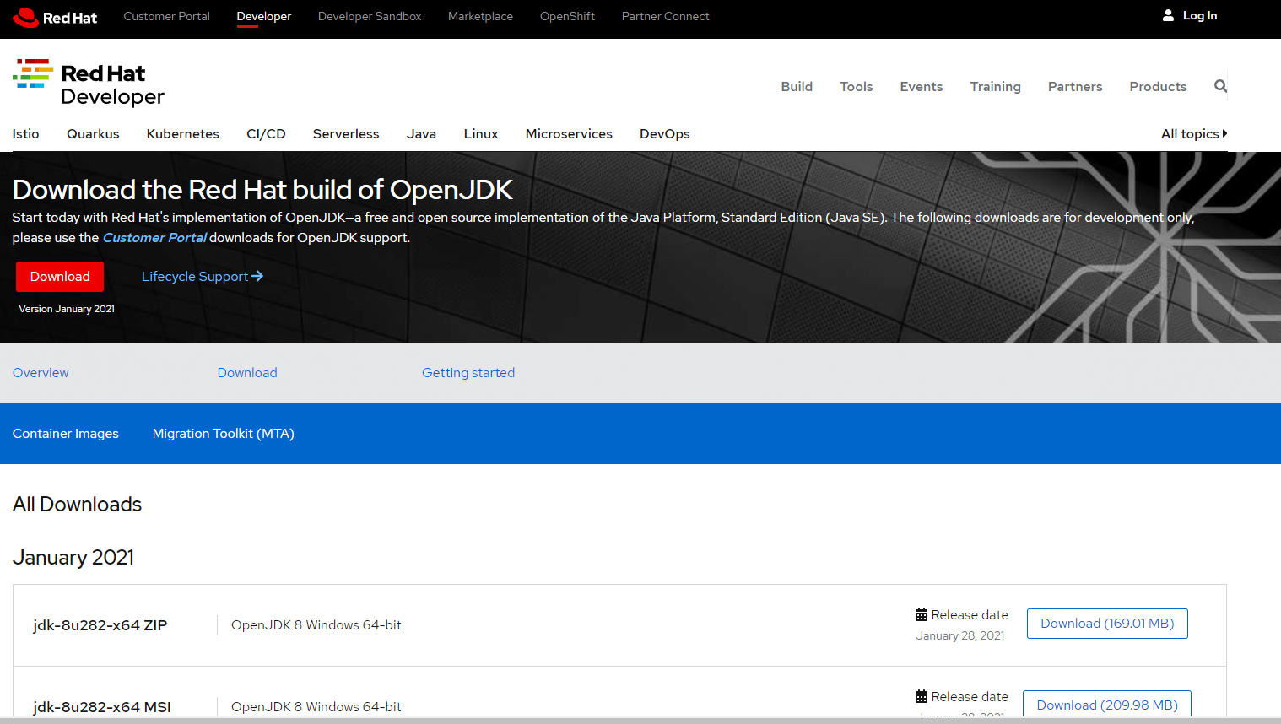Click the Log In person icon

[1167, 14]
